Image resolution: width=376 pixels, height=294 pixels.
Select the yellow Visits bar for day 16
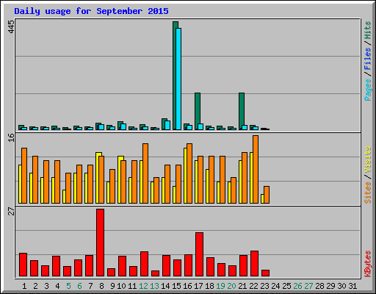click(185, 176)
